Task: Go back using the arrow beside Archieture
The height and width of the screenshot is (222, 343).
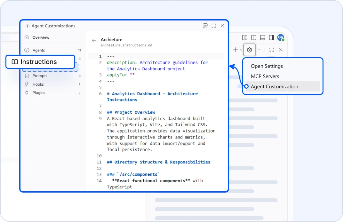Action: (x=94, y=40)
